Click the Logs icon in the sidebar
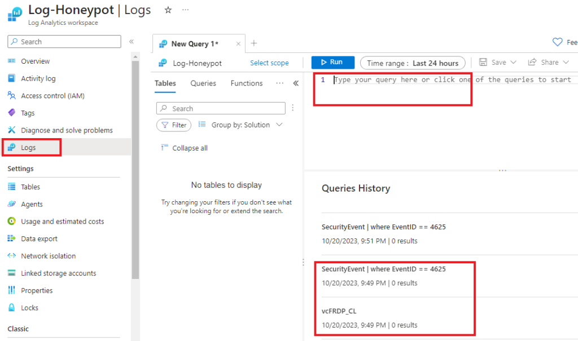578x341 pixels. pyautogui.click(x=11, y=147)
